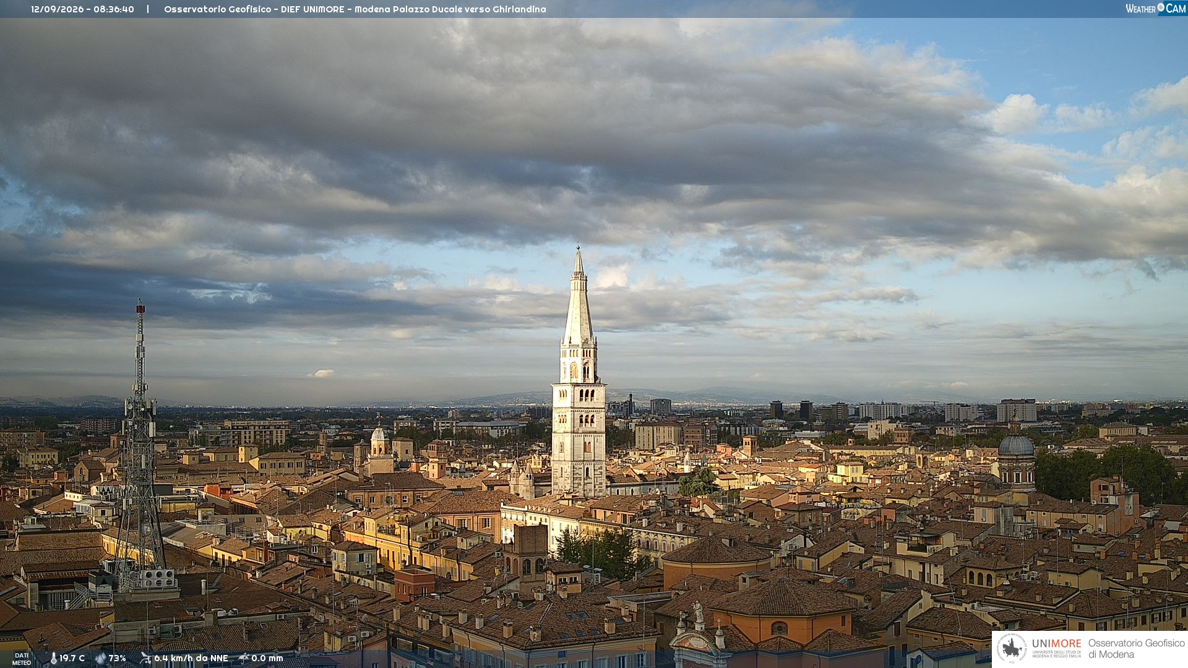Screen dimensions: 1188x668
Task: Click the rain umbrella precipitation icon
Action: (244, 659)
